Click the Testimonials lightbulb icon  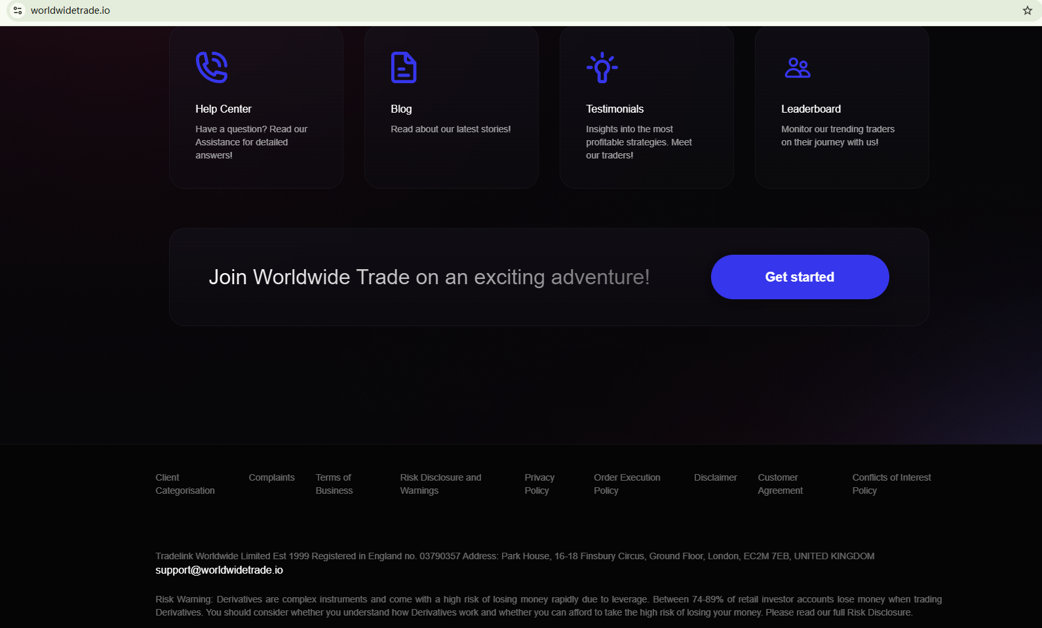tap(602, 67)
